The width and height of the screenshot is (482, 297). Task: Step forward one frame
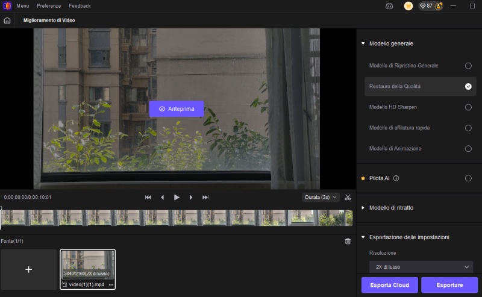coord(191,198)
